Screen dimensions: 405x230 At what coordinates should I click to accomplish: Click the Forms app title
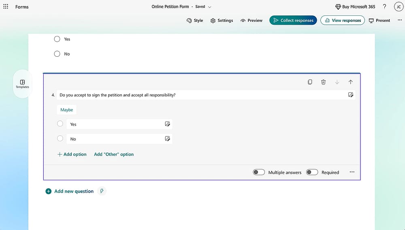tap(22, 7)
